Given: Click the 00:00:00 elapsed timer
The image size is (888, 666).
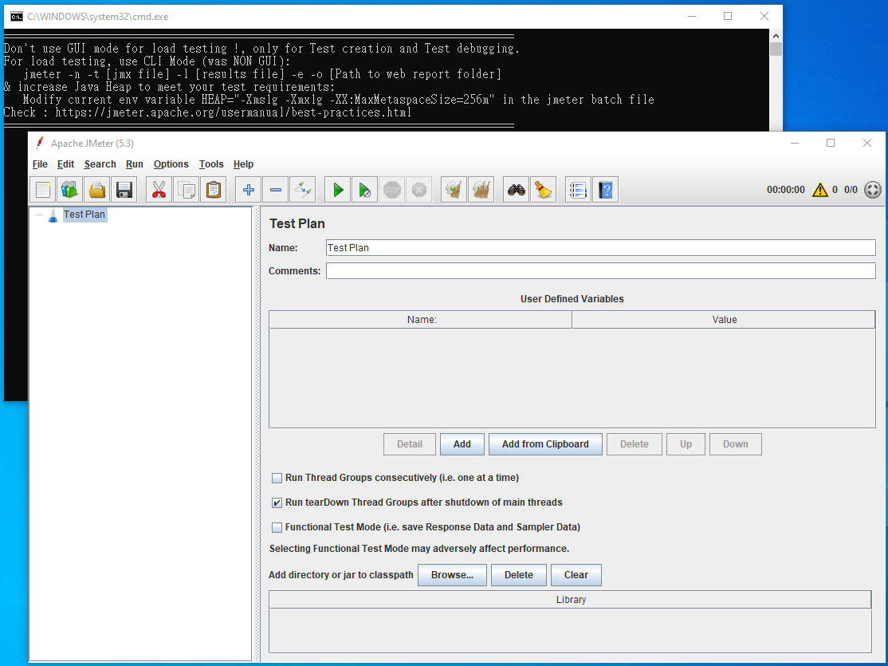Looking at the screenshot, I should coord(785,190).
